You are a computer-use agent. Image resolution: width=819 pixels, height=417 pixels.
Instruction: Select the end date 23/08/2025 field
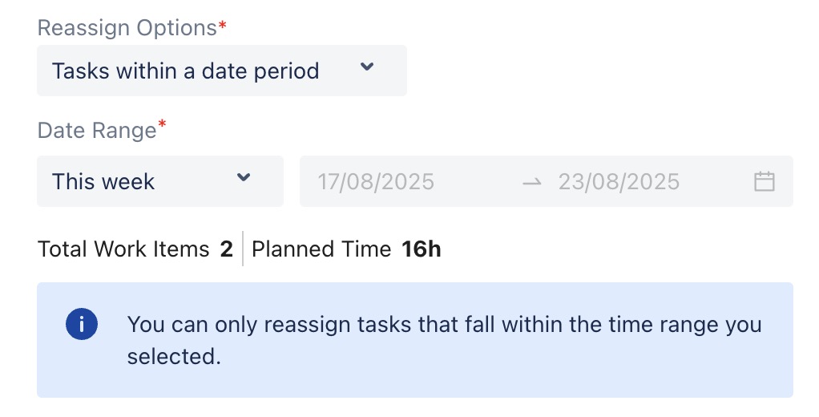(619, 182)
